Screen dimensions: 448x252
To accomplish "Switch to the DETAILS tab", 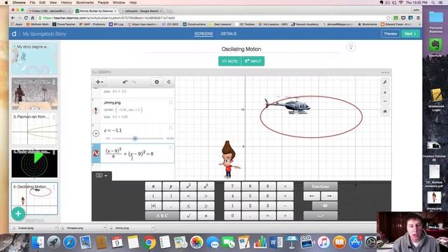I will pos(228,34).
